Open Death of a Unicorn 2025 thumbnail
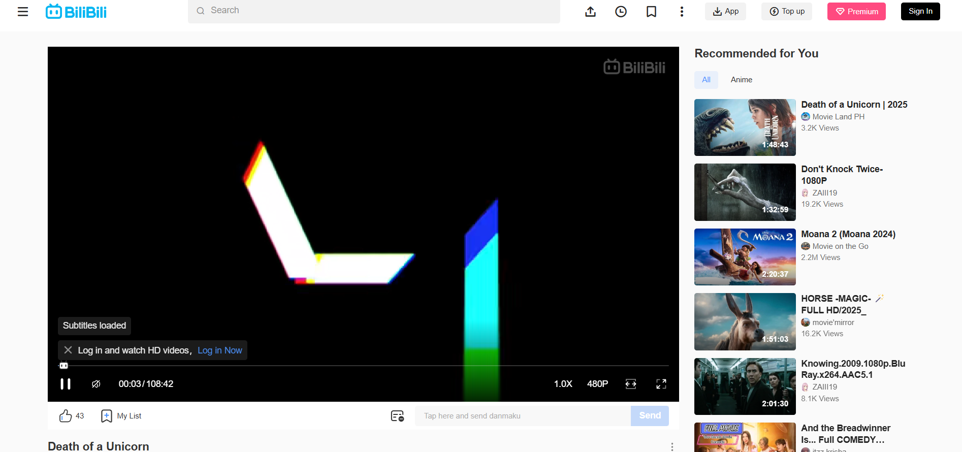The image size is (962, 452). coord(745,127)
